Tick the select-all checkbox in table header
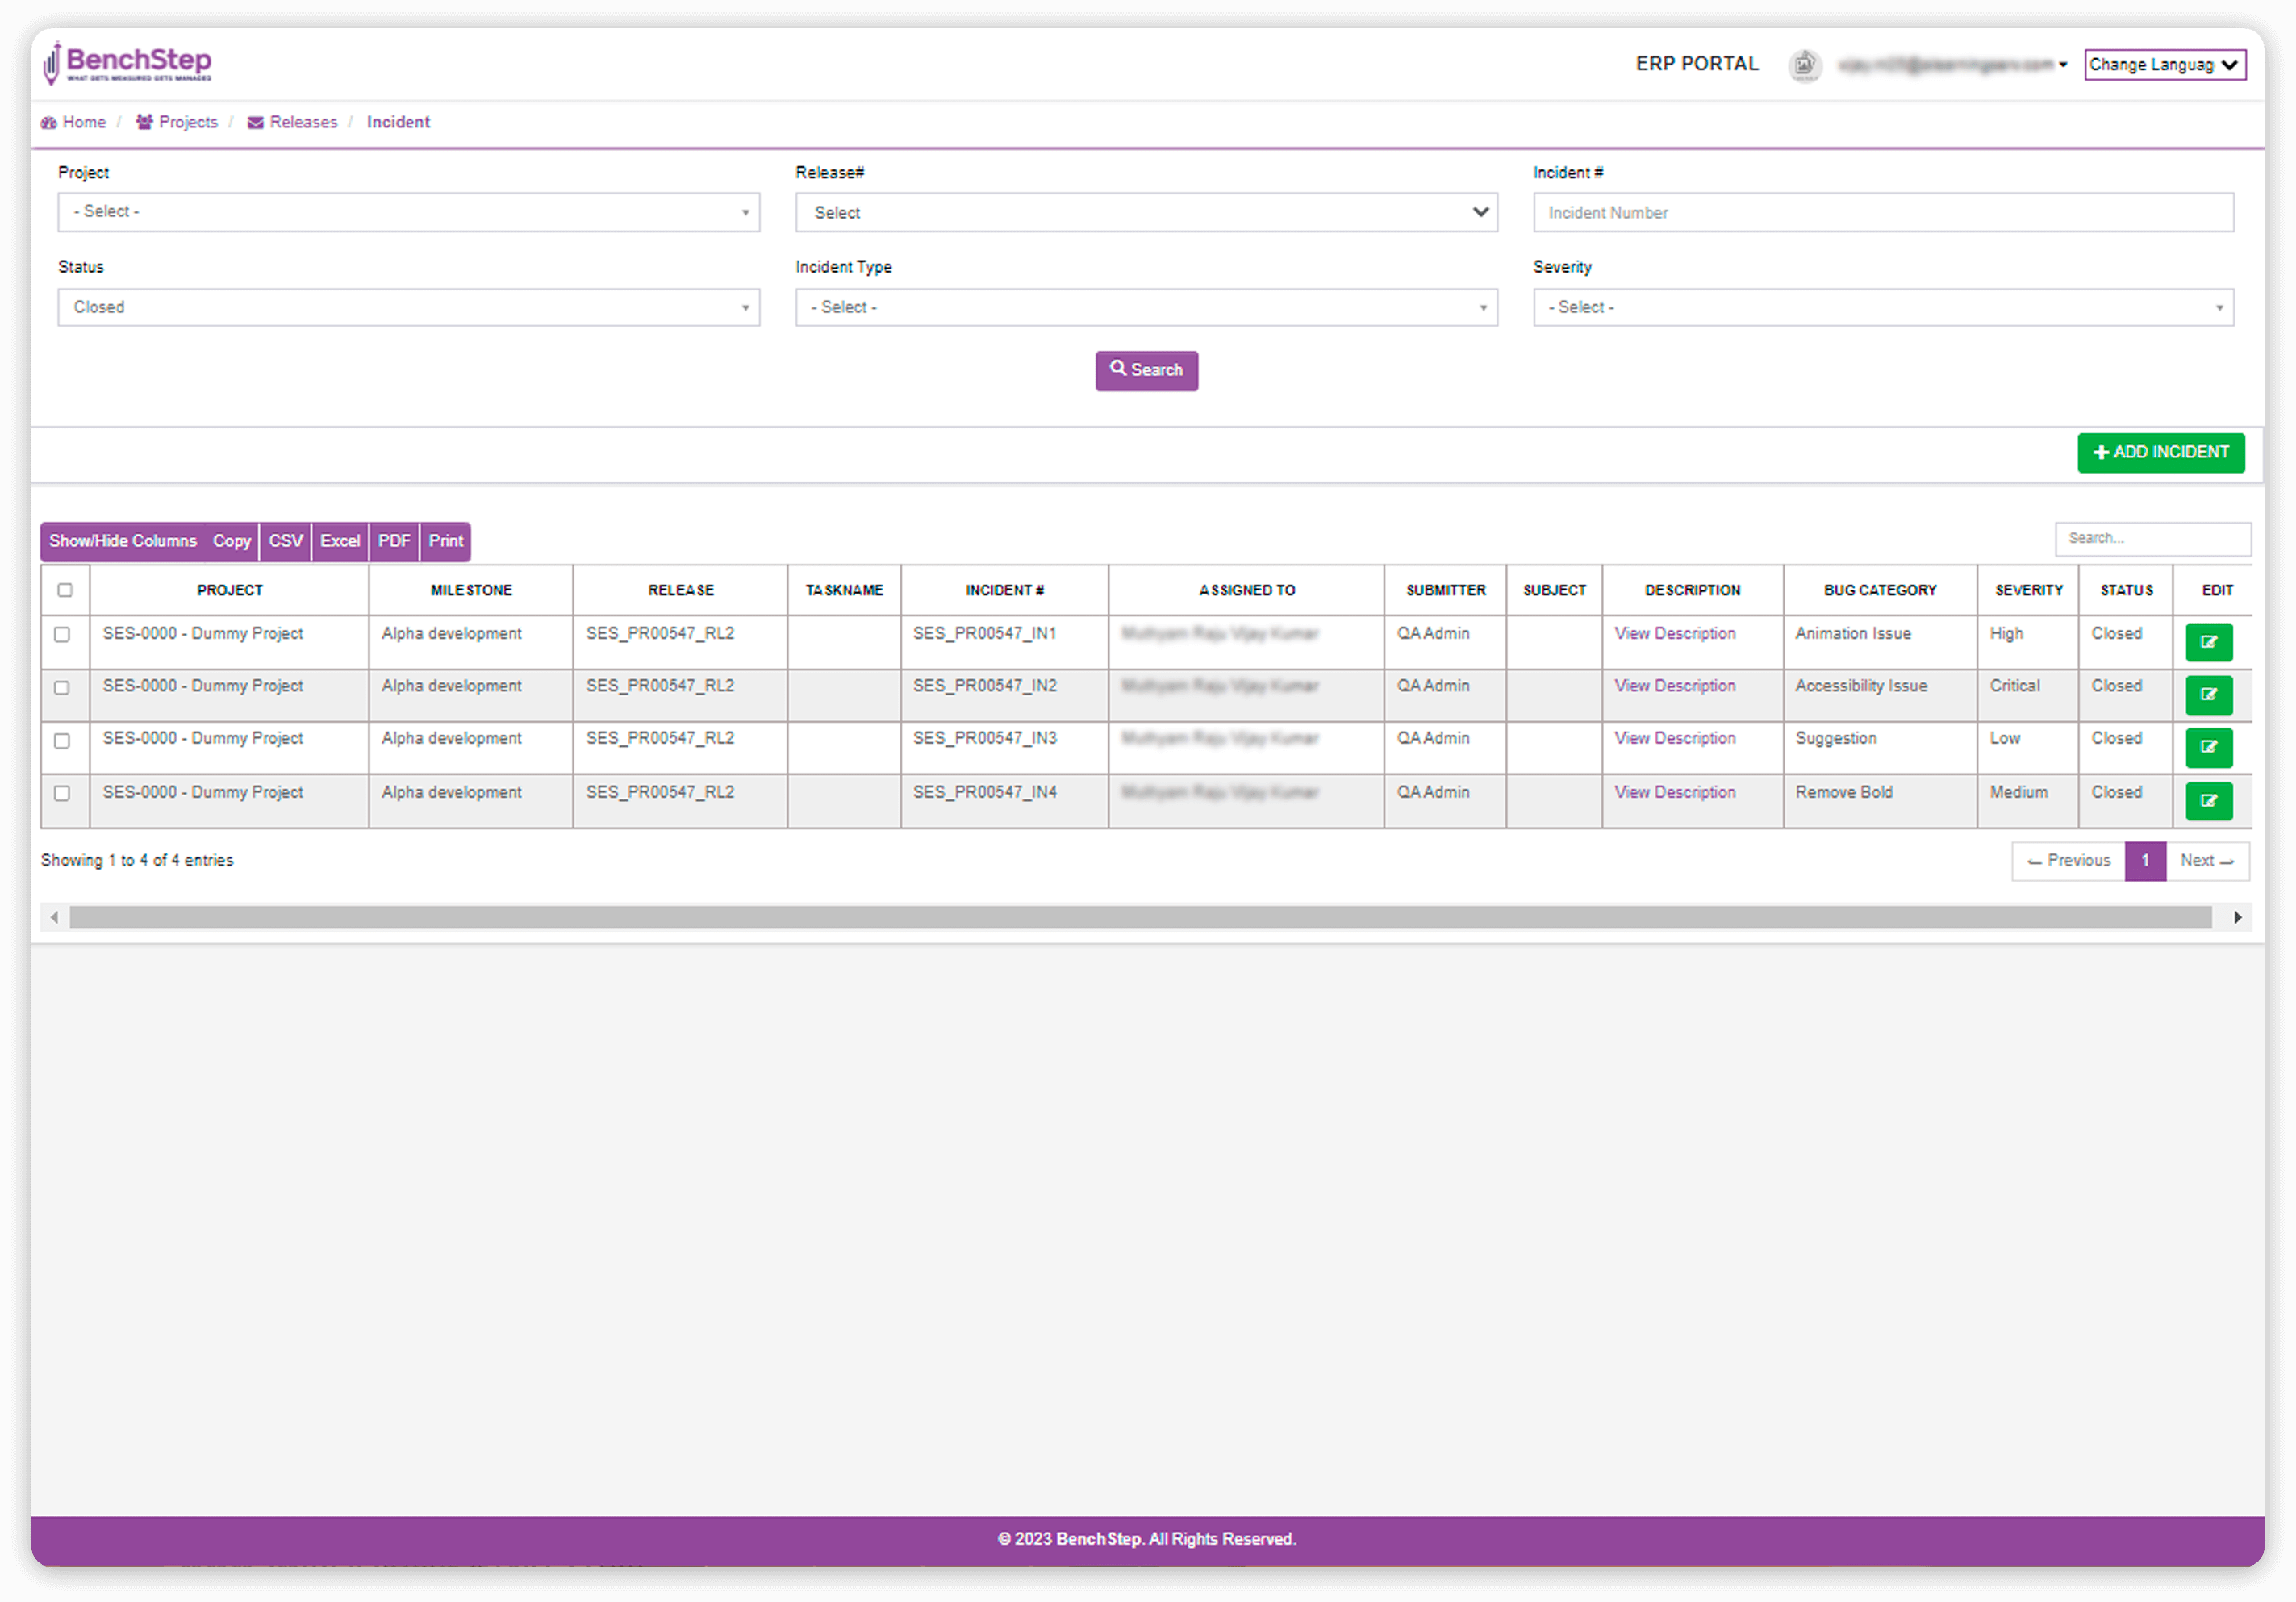Screen dimensions: 2296x1602 pyautogui.click(x=65, y=590)
